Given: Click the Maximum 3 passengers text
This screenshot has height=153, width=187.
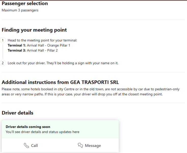Looking at the screenshot, I should pyautogui.click(x=20, y=10).
